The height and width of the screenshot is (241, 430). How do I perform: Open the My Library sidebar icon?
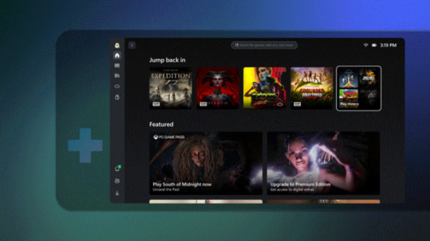click(x=117, y=76)
